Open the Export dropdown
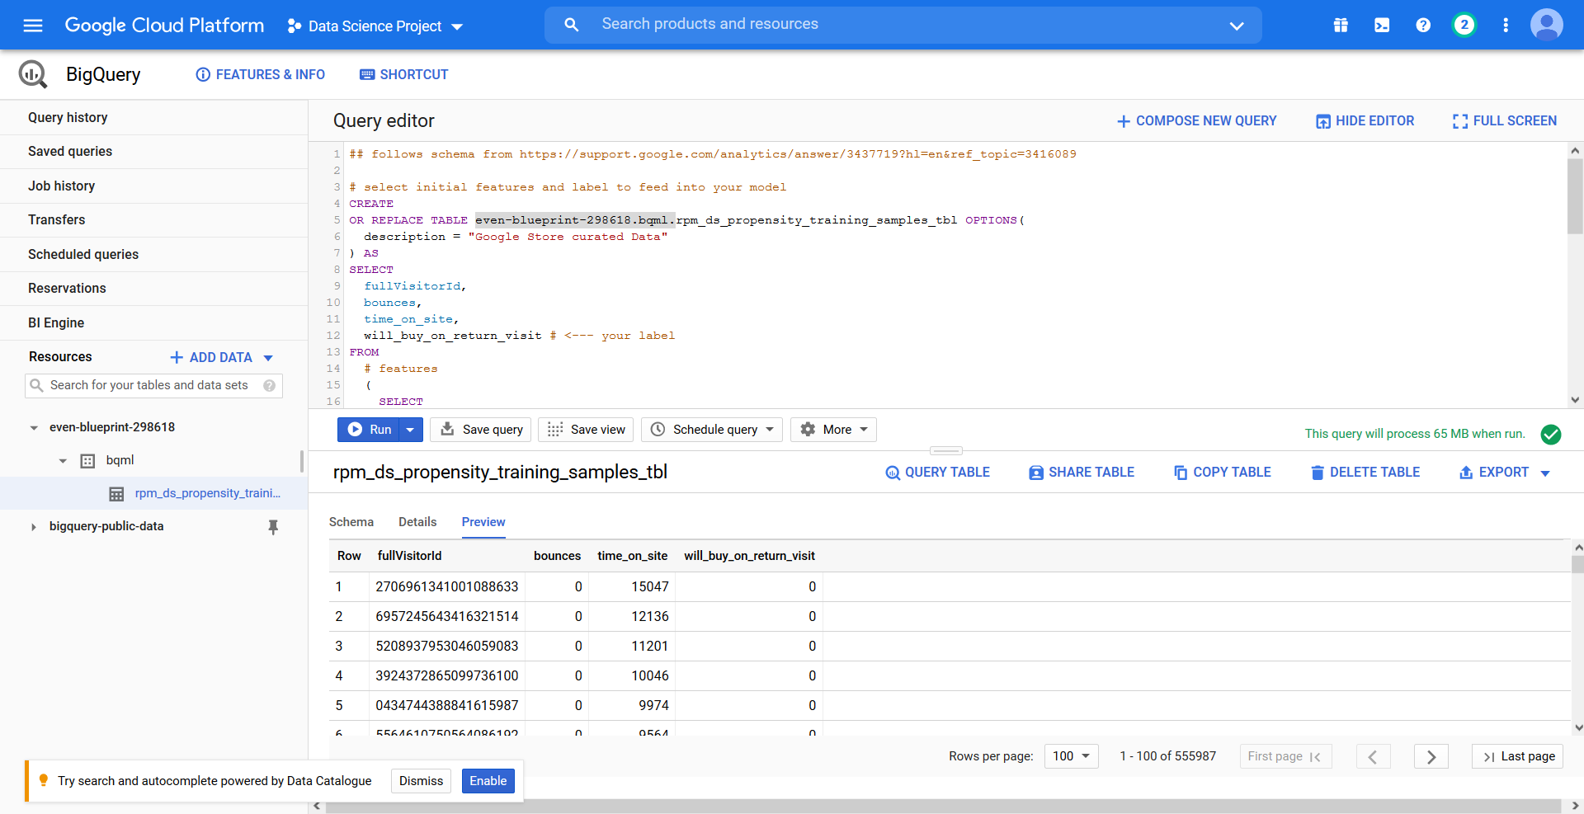Image resolution: width=1584 pixels, height=814 pixels. point(1505,473)
